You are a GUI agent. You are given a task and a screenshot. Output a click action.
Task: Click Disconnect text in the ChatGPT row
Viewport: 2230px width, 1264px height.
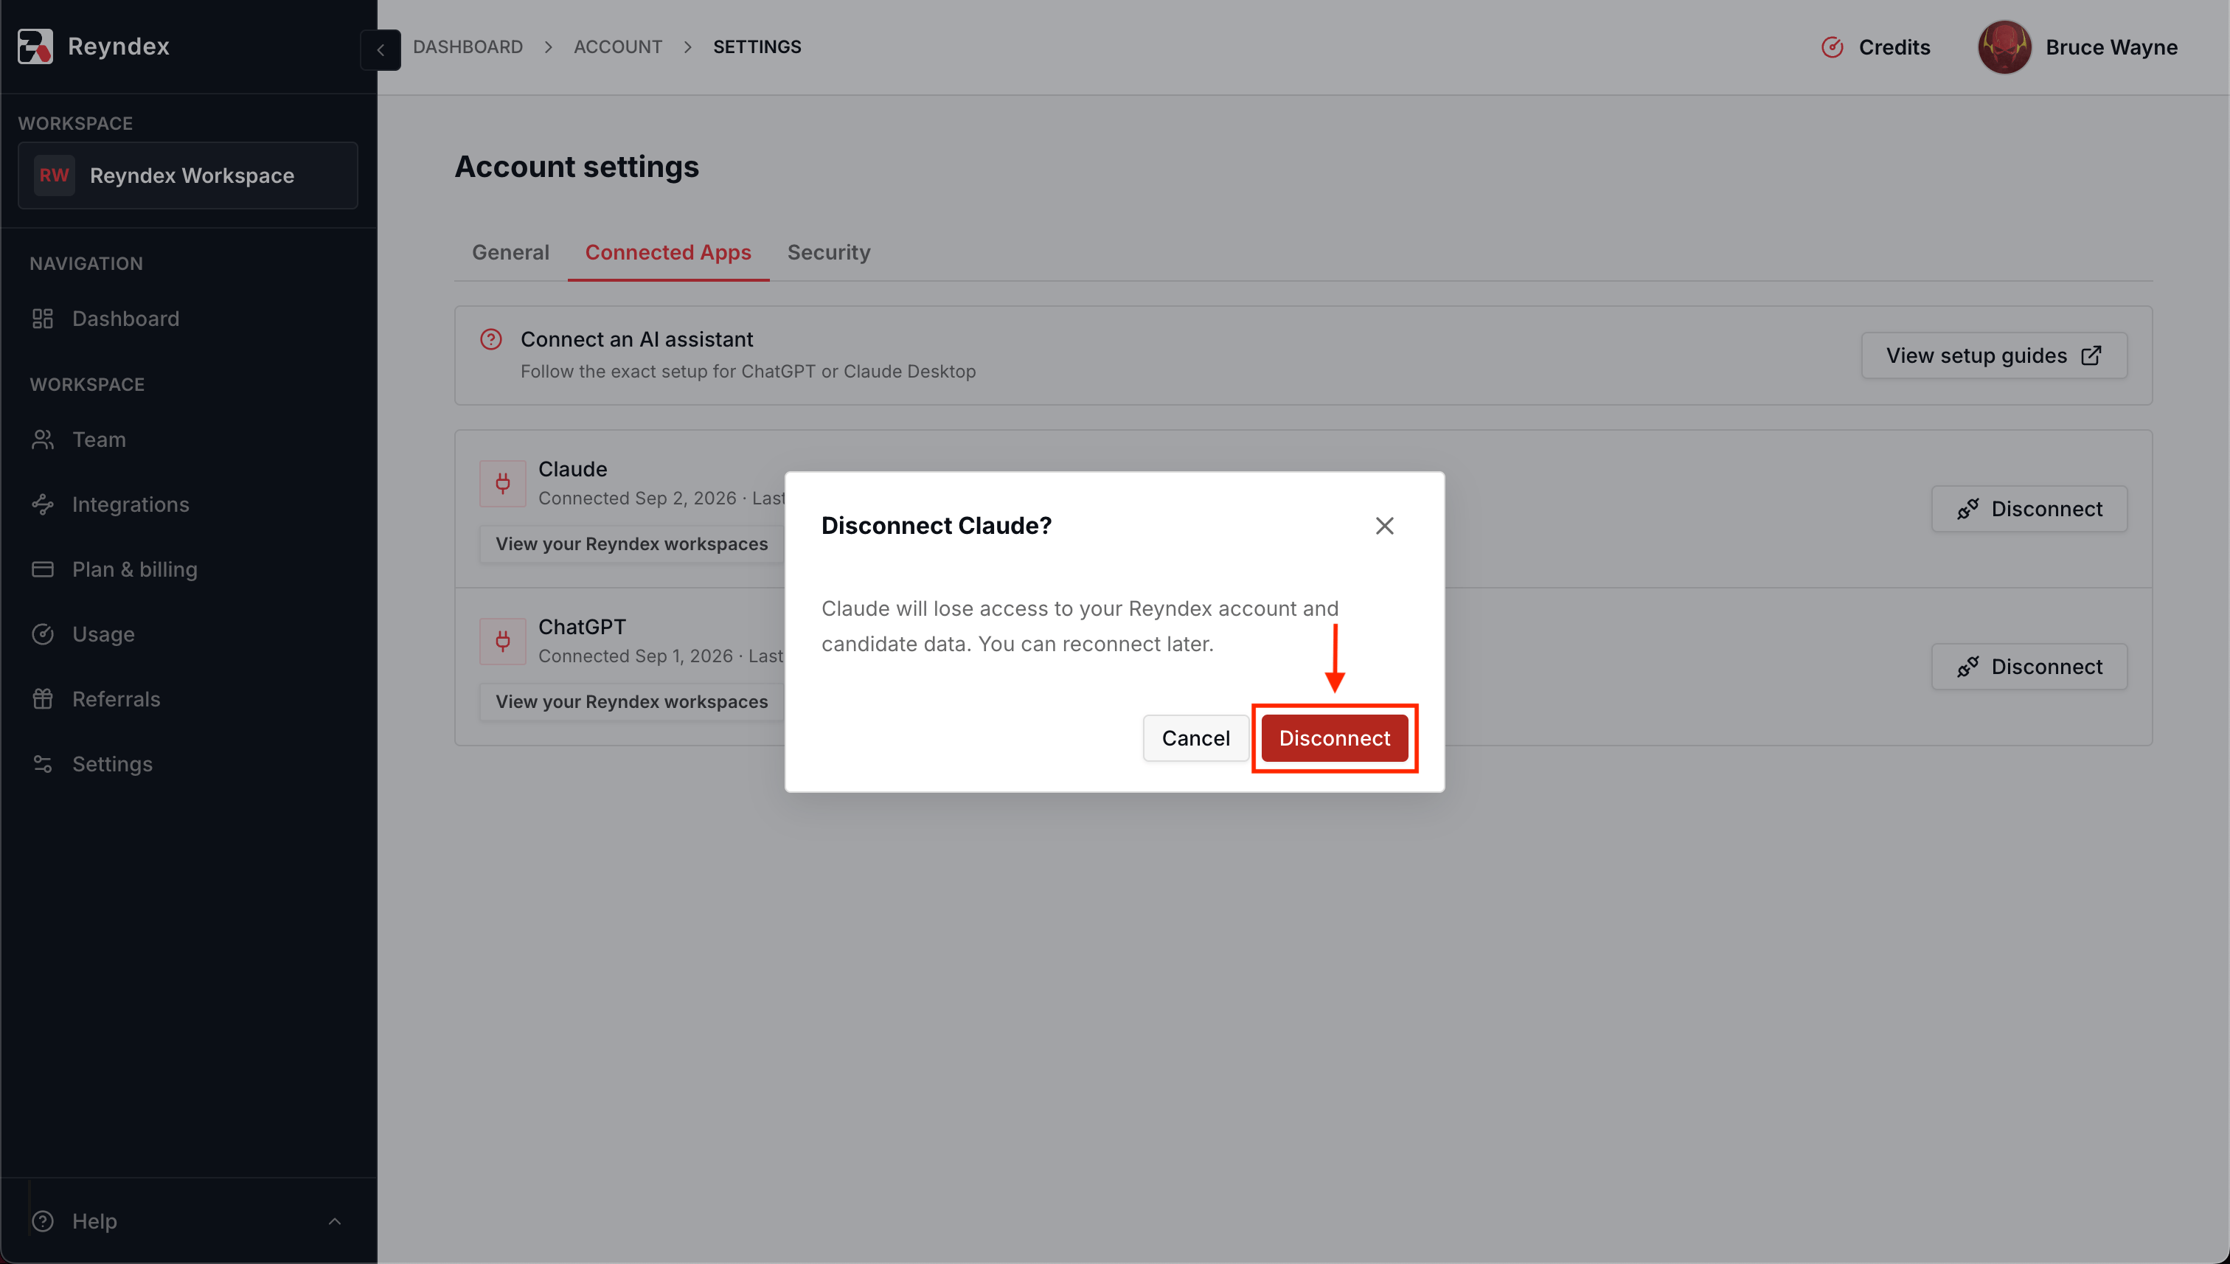coord(2046,667)
